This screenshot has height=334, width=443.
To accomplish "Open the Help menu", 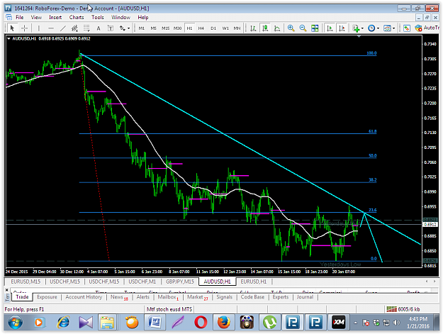I will [x=143, y=17].
